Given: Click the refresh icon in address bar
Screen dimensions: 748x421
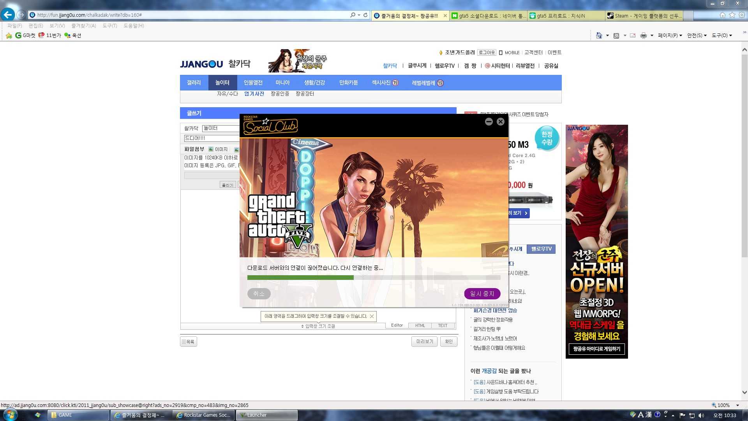Looking at the screenshot, I should 365,15.
